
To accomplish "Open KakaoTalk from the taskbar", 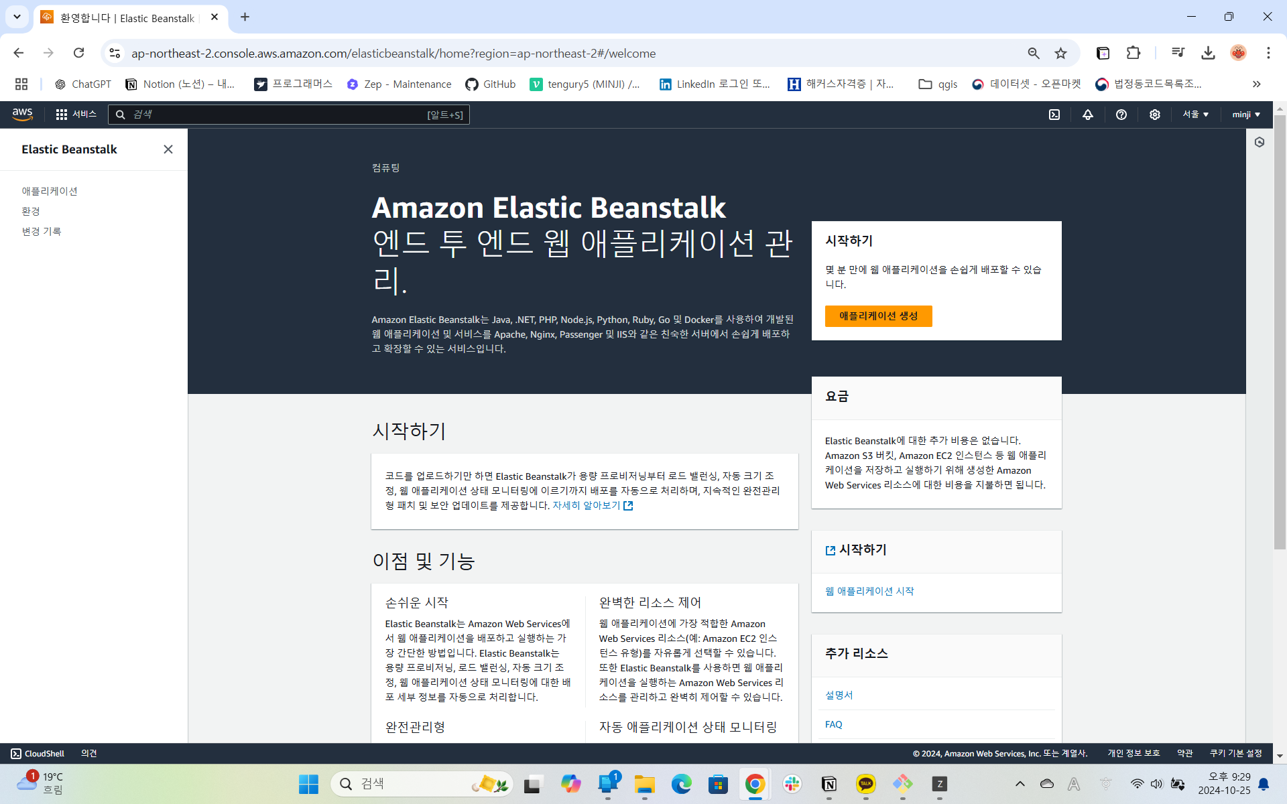I will coord(866,784).
